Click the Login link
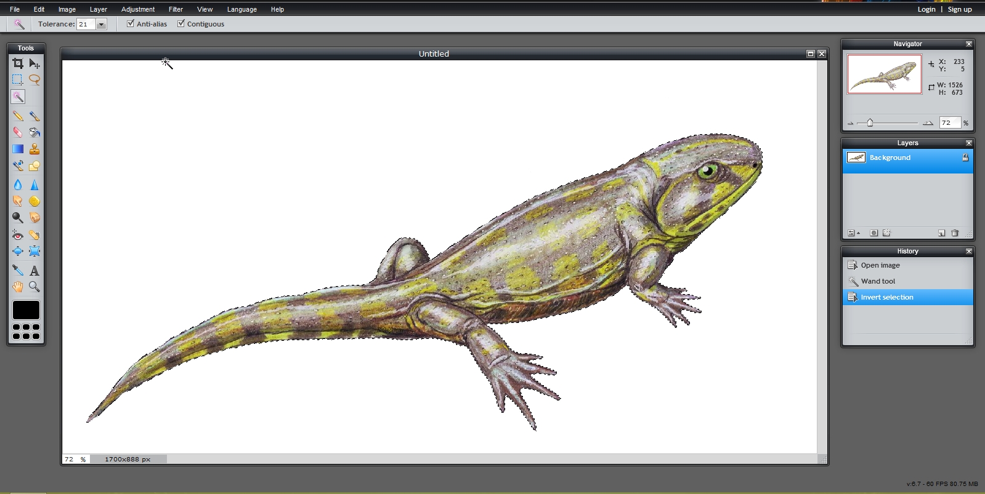Screen dimensions: 985x494 pos(926,9)
